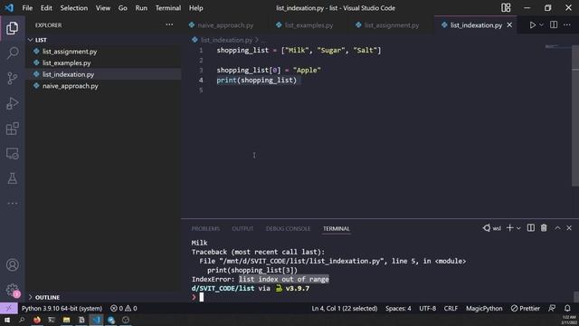Select Python 3.9.10 64-bit interpreter
Image resolution: width=579 pixels, height=326 pixels.
62,308
